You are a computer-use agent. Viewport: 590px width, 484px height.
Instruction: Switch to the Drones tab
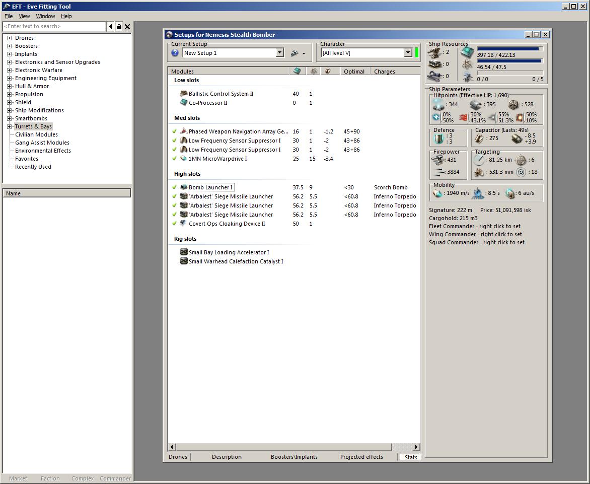coord(178,457)
